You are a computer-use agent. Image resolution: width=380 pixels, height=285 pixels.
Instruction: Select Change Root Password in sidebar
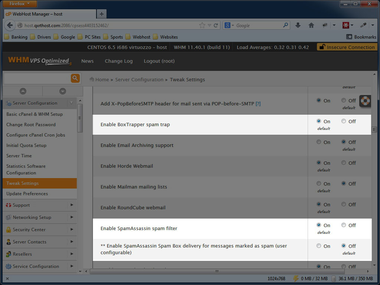click(x=31, y=125)
